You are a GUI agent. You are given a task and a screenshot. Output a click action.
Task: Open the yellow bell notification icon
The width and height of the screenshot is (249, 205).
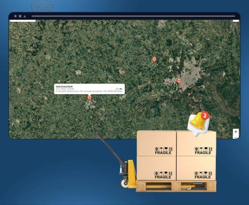coord(198,122)
